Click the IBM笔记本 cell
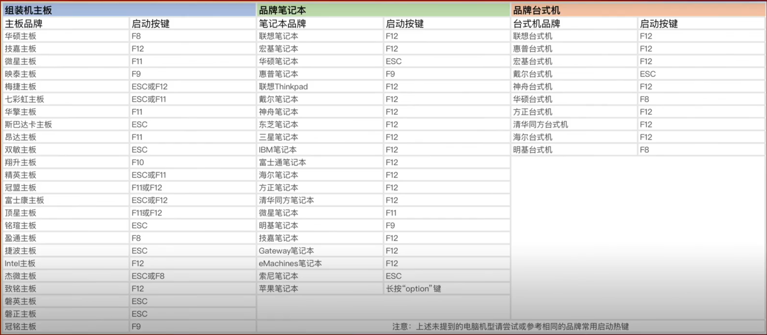767x335 pixels. point(277,150)
